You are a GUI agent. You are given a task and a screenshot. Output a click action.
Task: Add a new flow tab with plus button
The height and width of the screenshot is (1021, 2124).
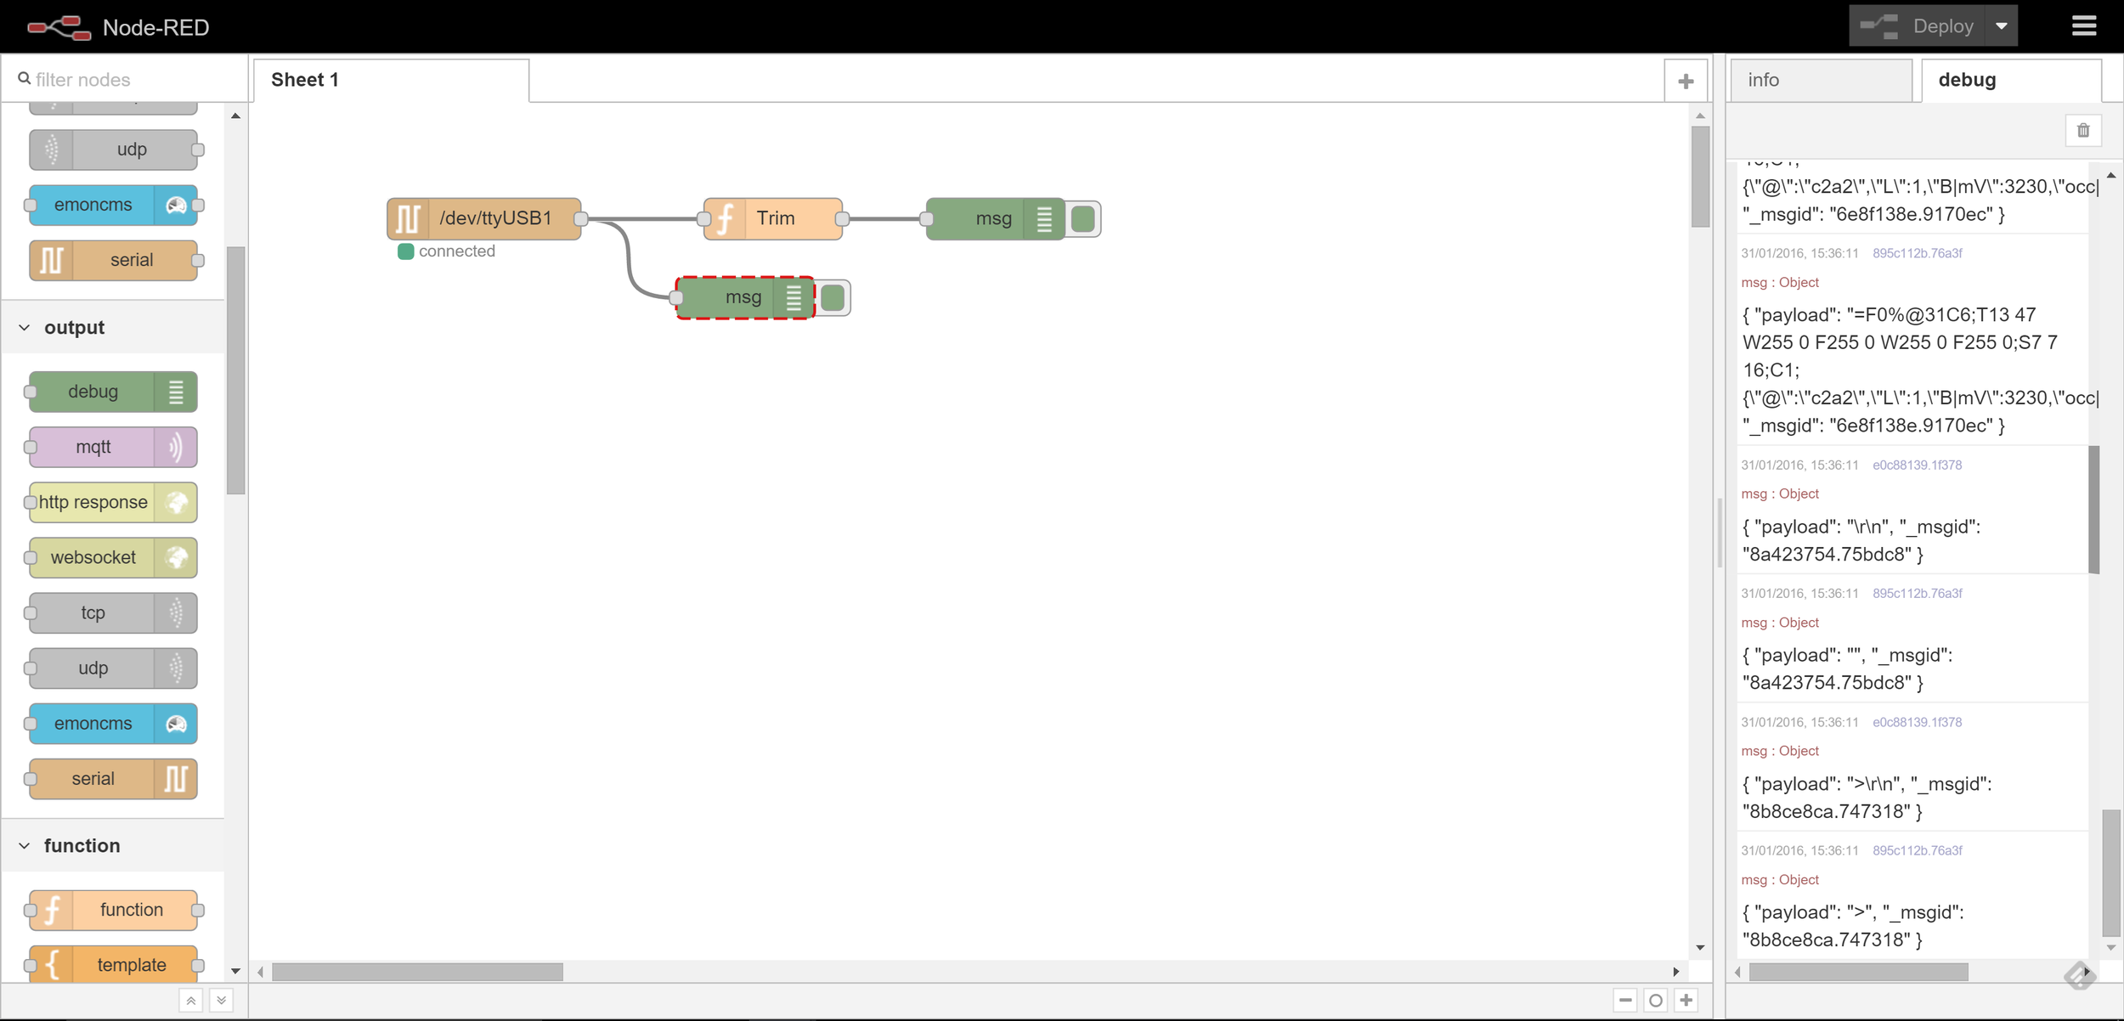pos(1686,79)
